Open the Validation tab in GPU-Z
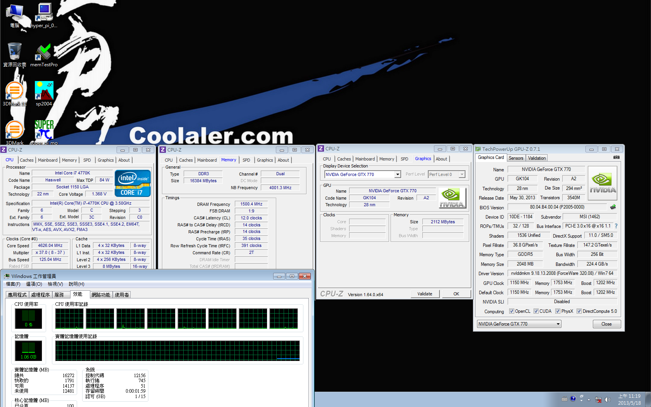Image resolution: width=651 pixels, height=407 pixels. click(537, 158)
